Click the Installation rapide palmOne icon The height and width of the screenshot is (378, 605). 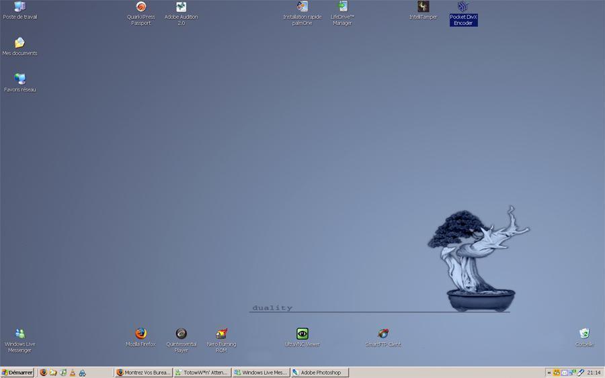[x=302, y=7]
